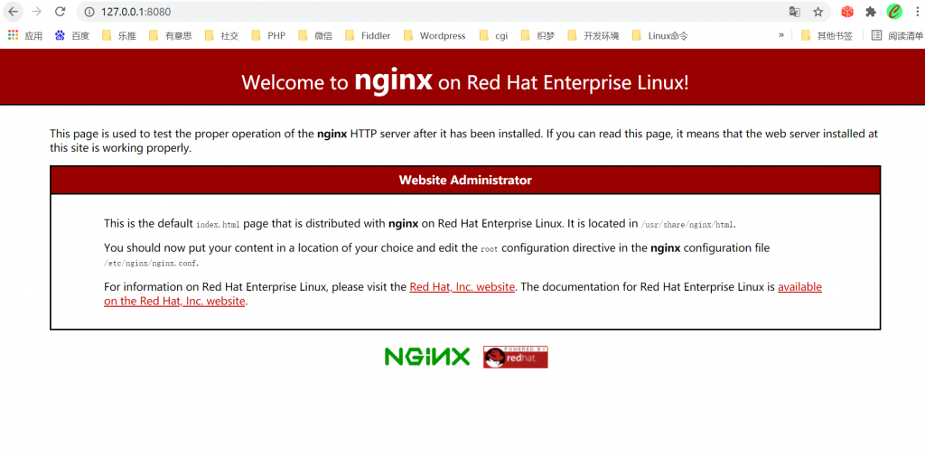Viewport: 925px width, 456px height.
Task: Click the browser forward arrow
Action: [36, 11]
